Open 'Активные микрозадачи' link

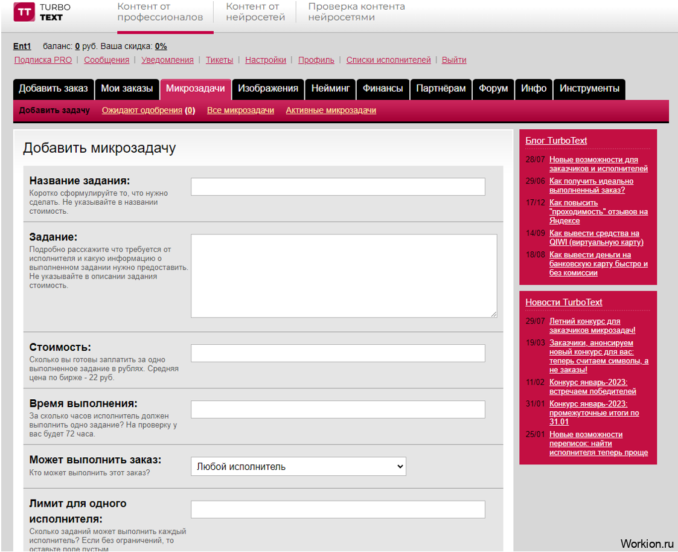(x=331, y=111)
